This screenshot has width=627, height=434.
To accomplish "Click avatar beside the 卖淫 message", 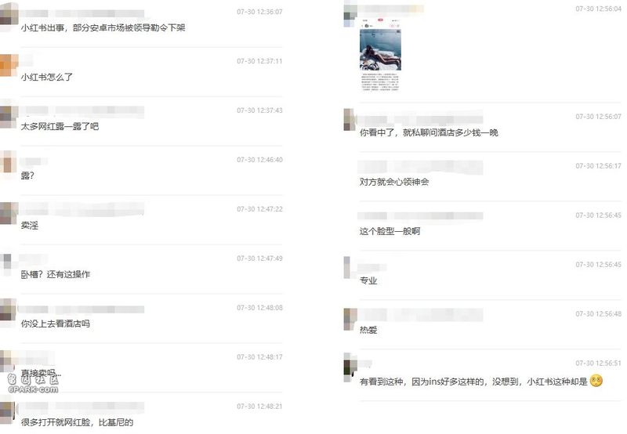I will (x=9, y=213).
